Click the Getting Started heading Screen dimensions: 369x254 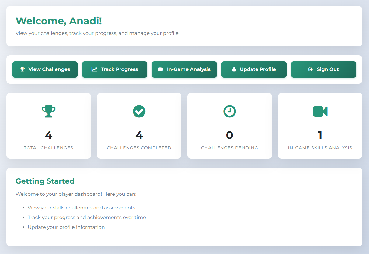coord(45,181)
